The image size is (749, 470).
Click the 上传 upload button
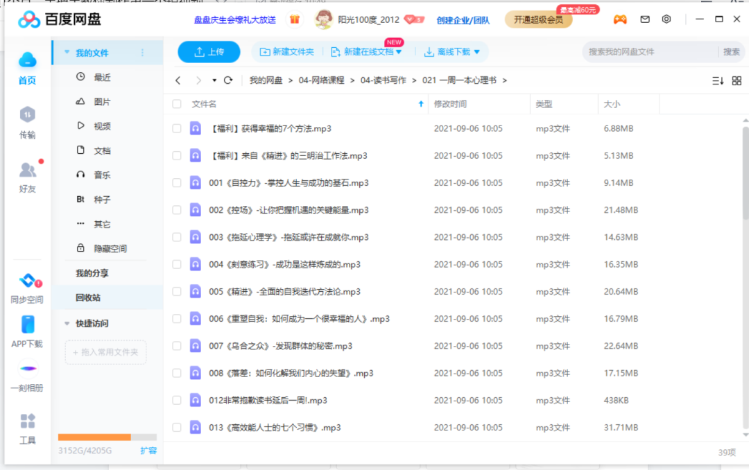(x=209, y=51)
